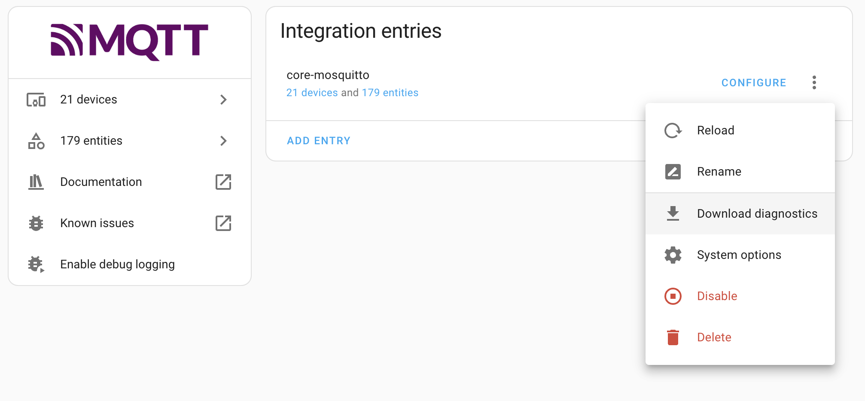Open Documentation external link icon
Image resolution: width=865 pixels, height=401 pixels.
223,182
